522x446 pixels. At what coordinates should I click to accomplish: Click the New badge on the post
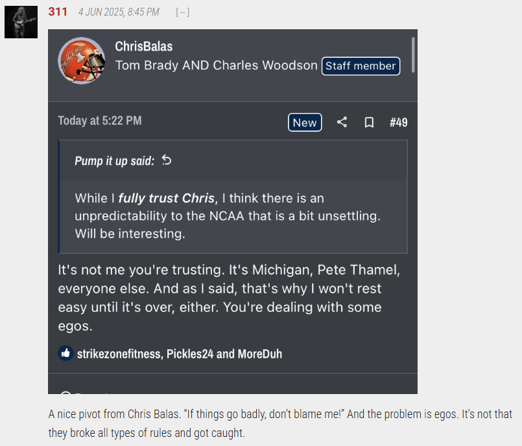coord(305,122)
